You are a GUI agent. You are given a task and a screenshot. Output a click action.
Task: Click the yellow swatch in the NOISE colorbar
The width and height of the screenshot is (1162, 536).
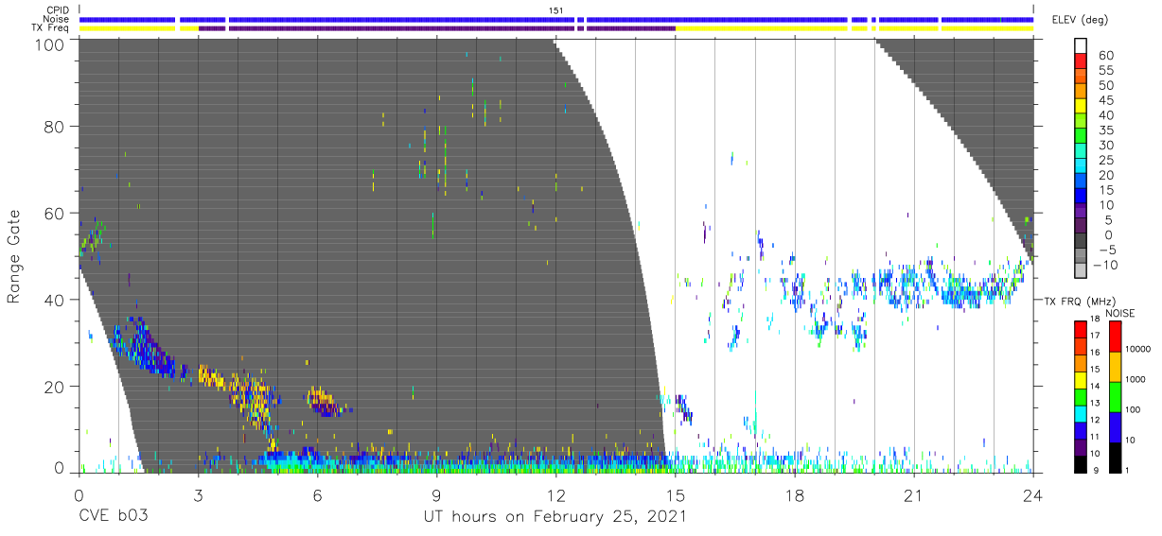(x=1117, y=366)
